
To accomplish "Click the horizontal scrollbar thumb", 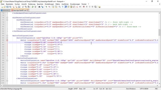I will (29, 85).
